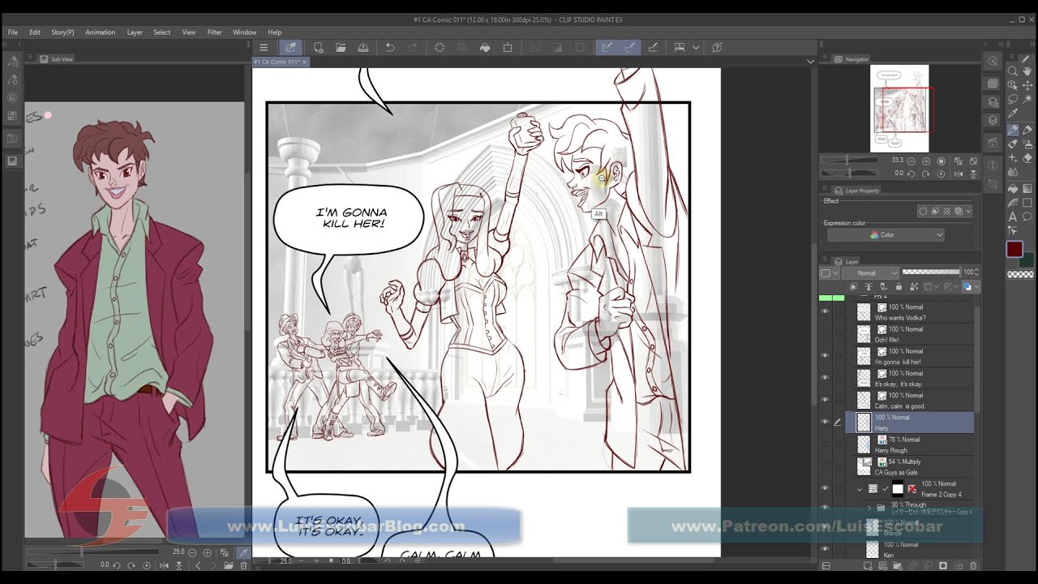1038x584 pixels.
Task: Open the blending mode Normal dropdown
Action: coord(870,273)
